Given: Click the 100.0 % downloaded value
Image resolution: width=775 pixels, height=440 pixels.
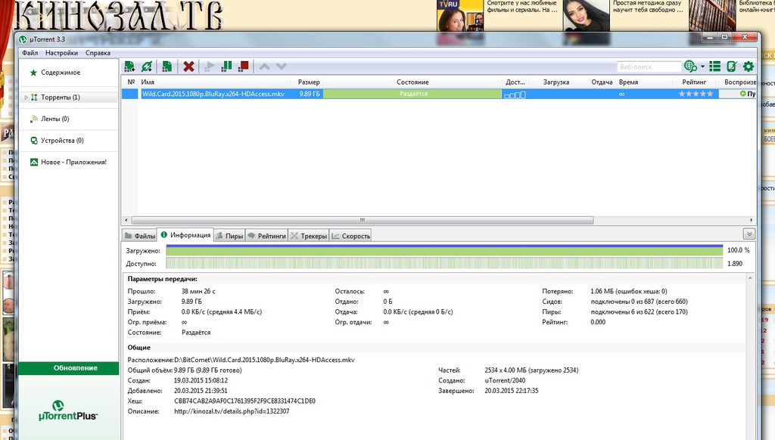Looking at the screenshot, I should click(739, 250).
